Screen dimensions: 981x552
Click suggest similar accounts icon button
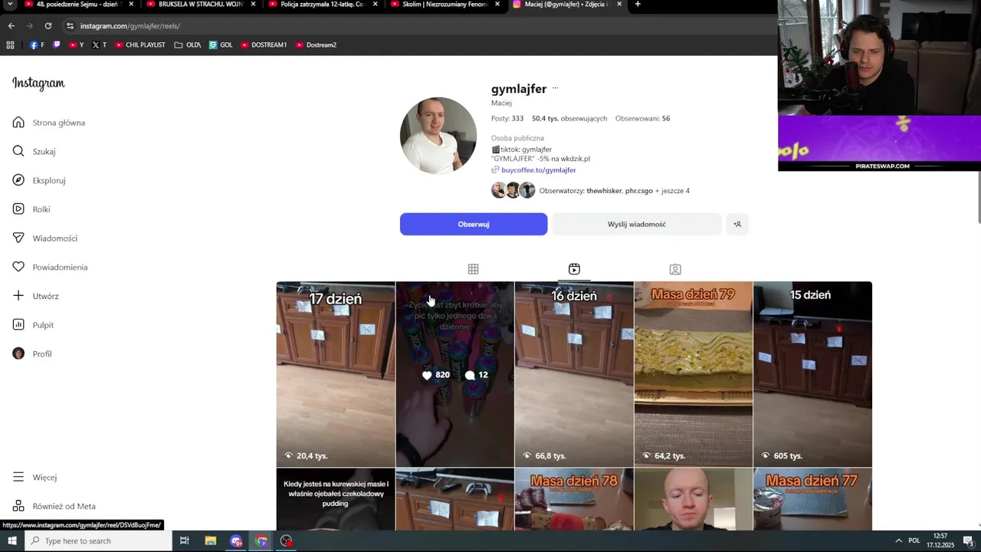[737, 224]
